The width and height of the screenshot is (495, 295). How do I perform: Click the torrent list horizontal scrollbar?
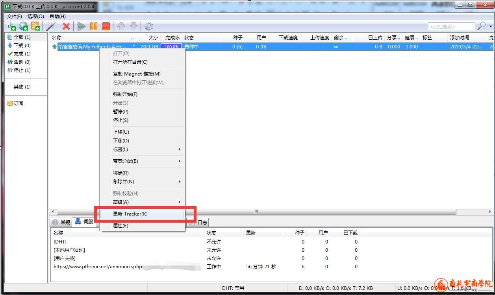point(256,212)
